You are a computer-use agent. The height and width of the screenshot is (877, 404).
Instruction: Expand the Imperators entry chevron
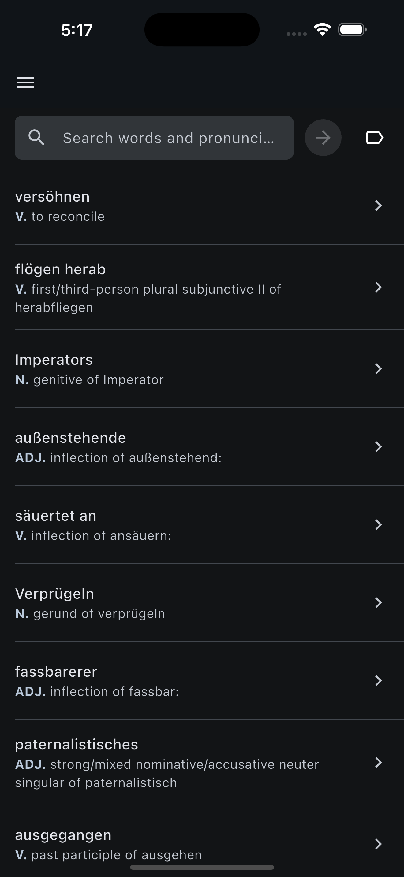point(378,369)
